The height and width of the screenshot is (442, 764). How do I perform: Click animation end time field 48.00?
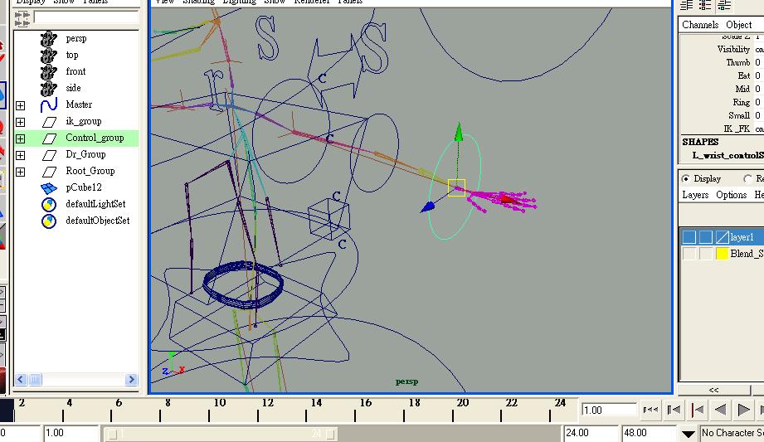[649, 433]
